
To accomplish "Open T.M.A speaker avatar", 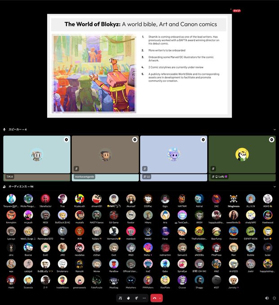I will pyautogui.click(x=37, y=155).
